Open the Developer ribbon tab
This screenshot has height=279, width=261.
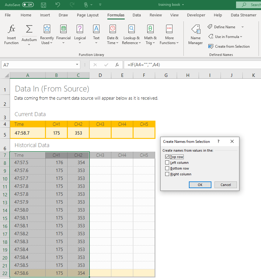point(196,15)
